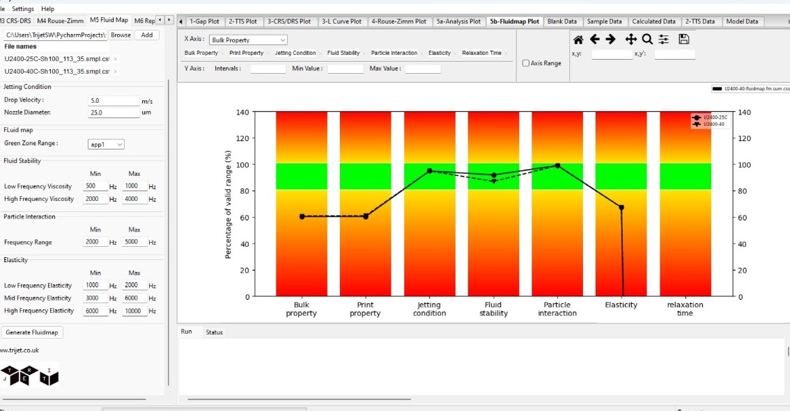Open the Configure subplots sliders icon
Image resolution: width=790 pixels, height=411 pixels.
(x=664, y=40)
